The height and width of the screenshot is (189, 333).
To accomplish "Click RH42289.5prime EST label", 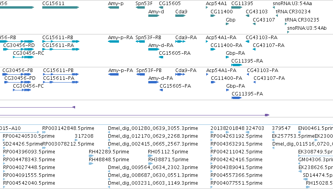I will [x=109, y=152].
